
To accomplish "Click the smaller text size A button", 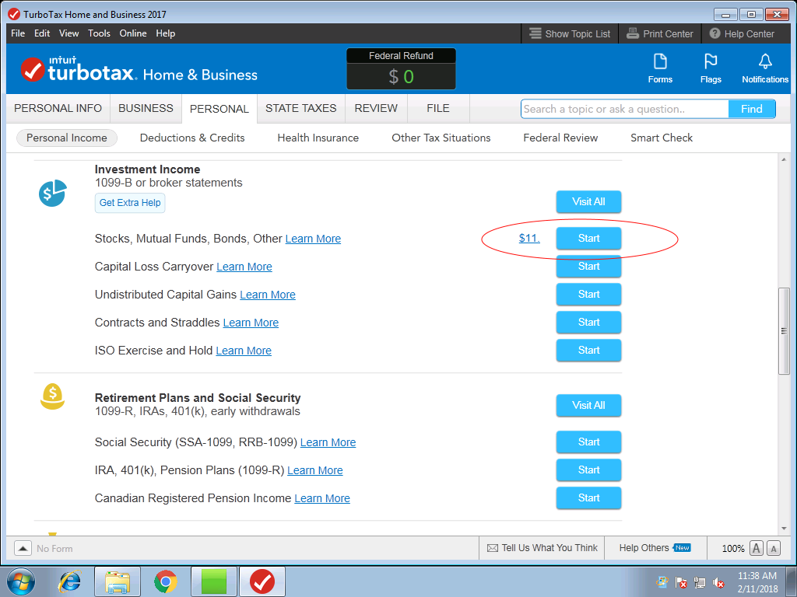I will 774,548.
